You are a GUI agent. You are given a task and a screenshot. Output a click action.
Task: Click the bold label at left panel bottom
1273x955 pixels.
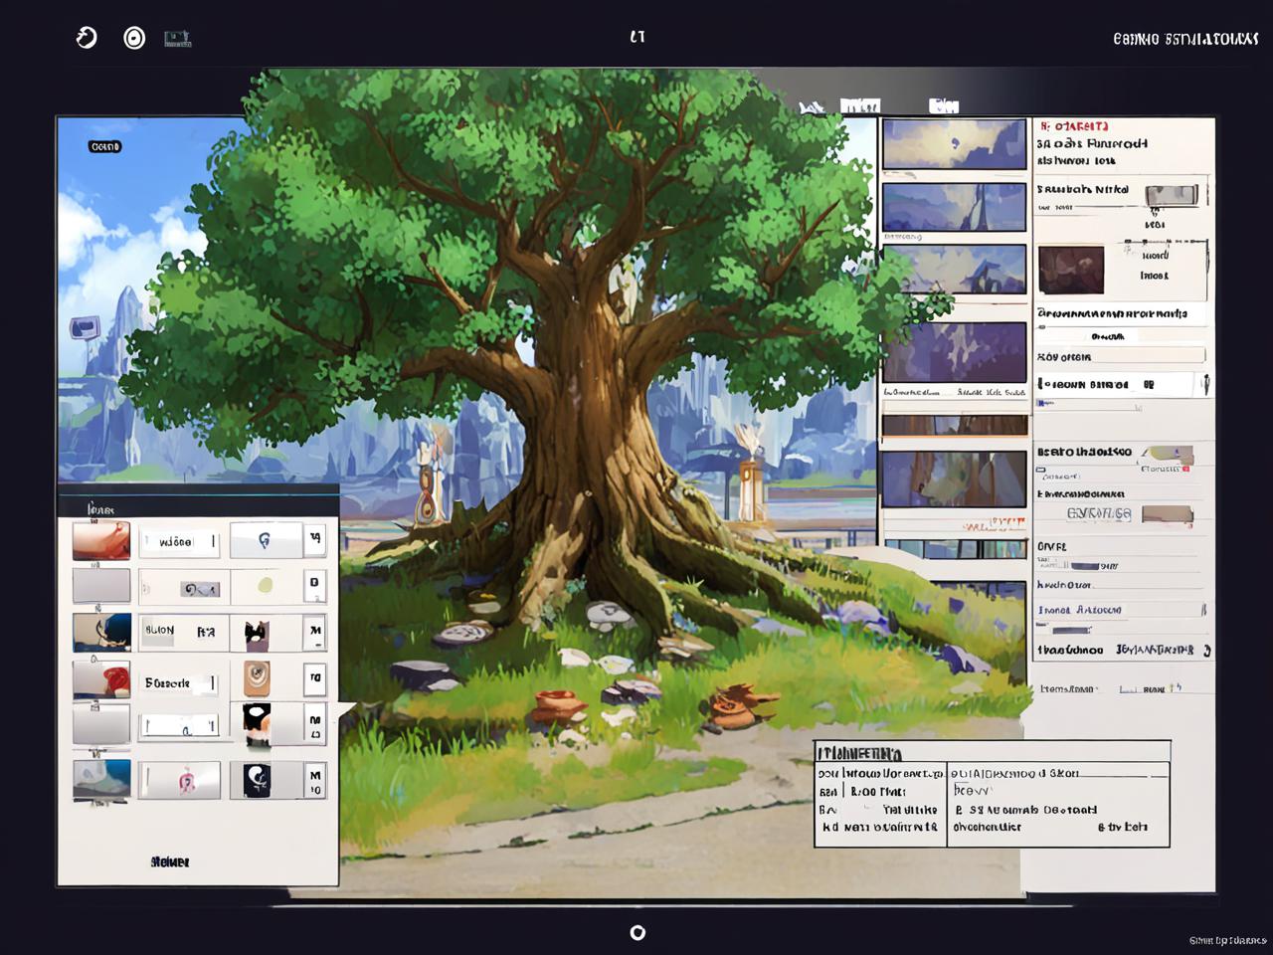(170, 862)
